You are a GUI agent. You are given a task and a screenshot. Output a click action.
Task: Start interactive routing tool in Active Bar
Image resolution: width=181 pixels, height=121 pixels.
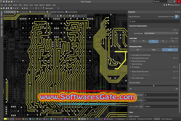click(x=64, y=16)
